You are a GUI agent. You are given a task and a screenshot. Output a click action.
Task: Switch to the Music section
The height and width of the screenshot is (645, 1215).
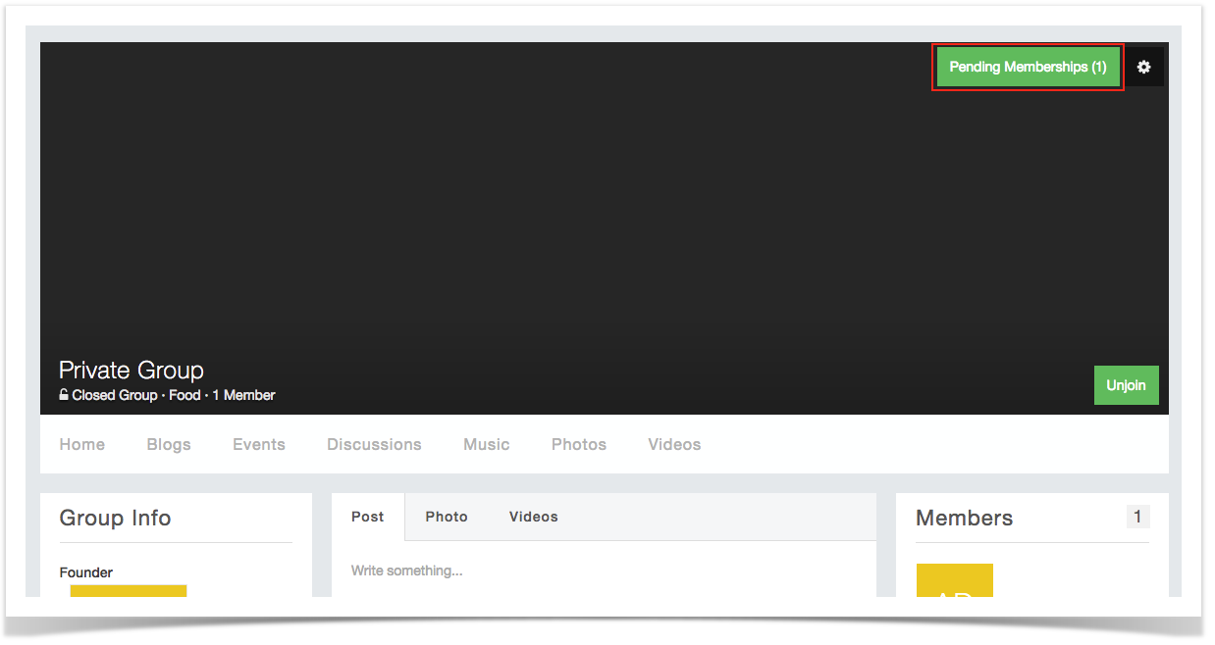tap(486, 444)
